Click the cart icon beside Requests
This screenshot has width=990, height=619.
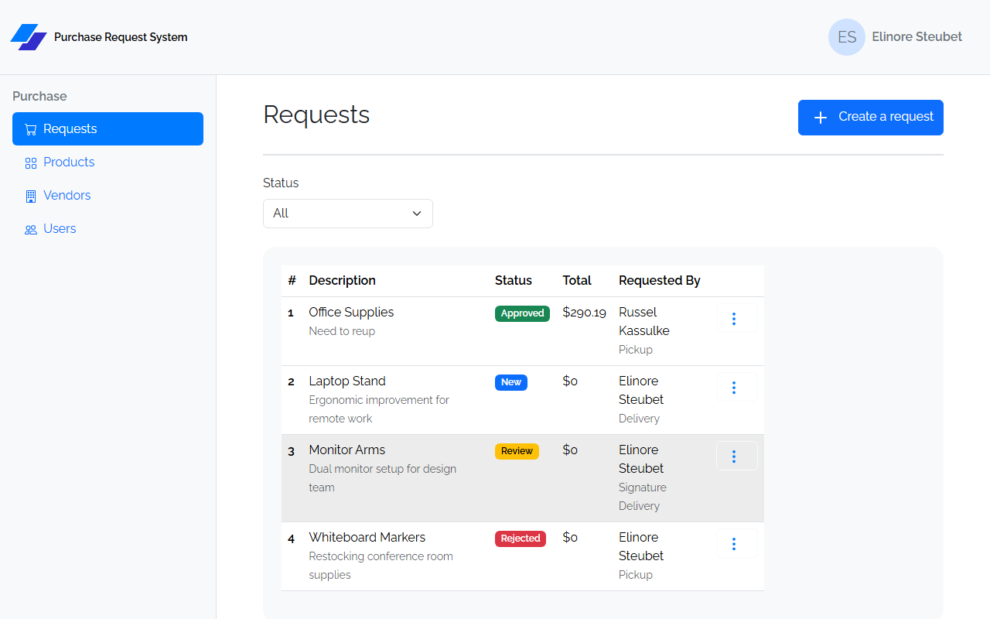[31, 129]
